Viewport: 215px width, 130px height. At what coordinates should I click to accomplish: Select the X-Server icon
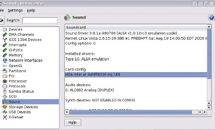point(5,117)
